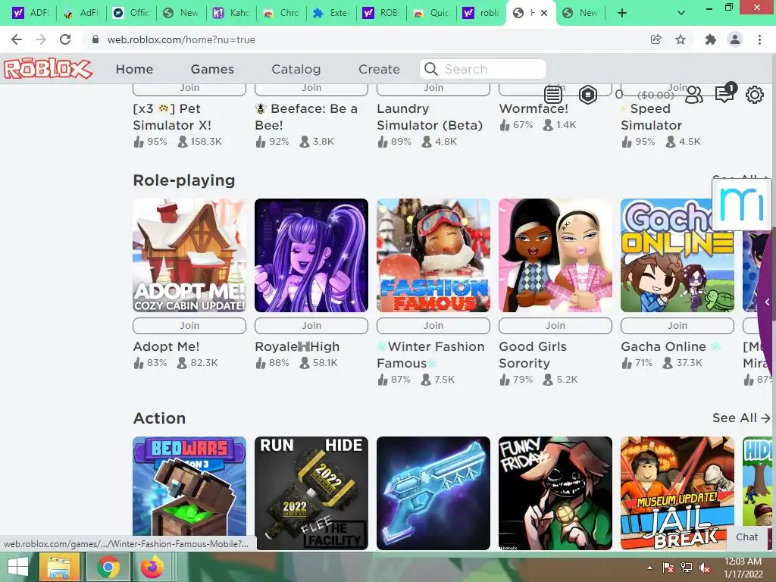Open the Games nav item
The image size is (776, 582).
212,69
